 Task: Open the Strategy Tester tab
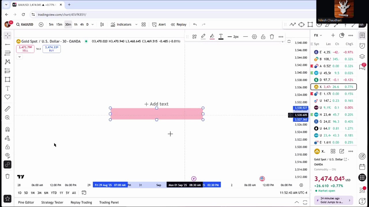pyautogui.click(x=52, y=202)
